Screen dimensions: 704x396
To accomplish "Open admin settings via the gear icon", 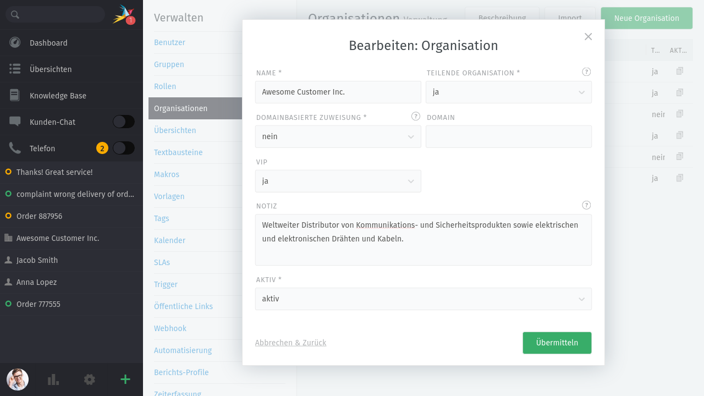I will tap(89, 380).
